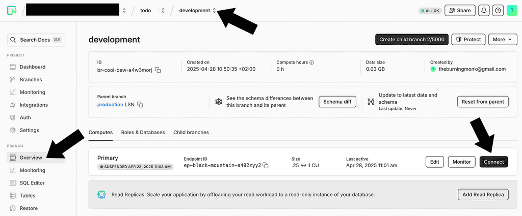
Task: Expand the todo project selector
Action: (x=163, y=10)
